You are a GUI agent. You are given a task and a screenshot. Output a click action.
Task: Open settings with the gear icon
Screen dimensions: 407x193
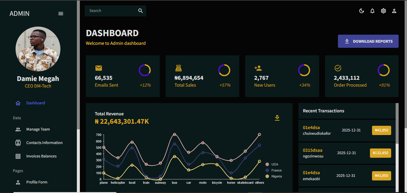[x=383, y=11]
